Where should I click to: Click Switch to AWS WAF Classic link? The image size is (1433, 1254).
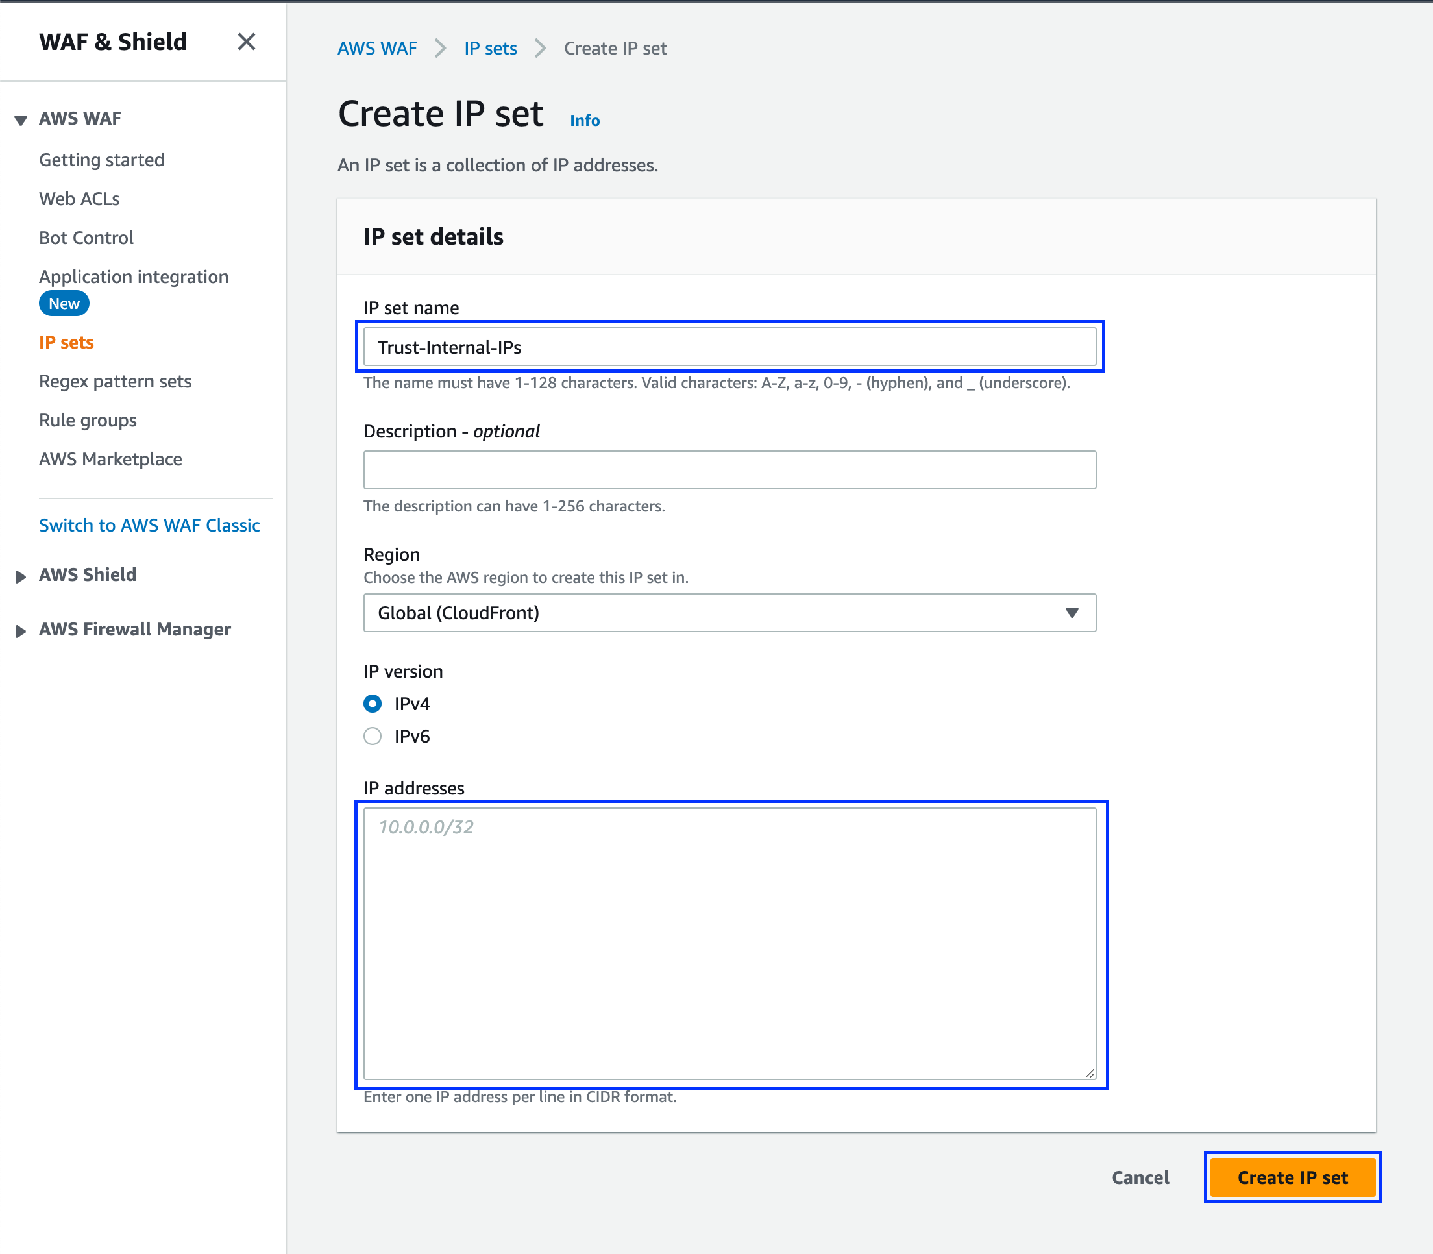(x=149, y=526)
